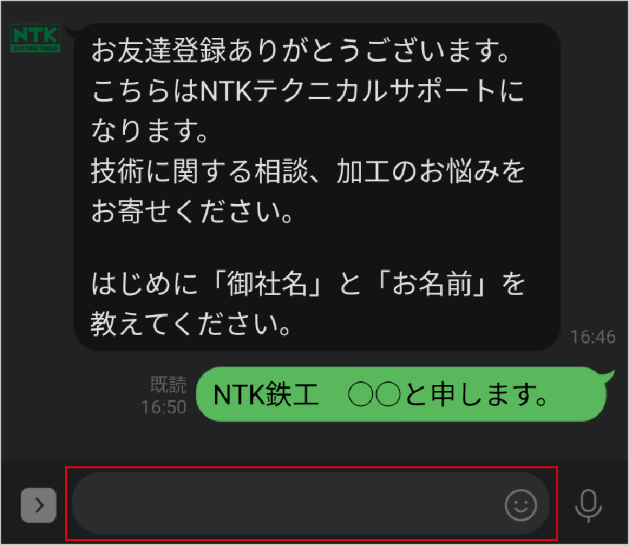
Task: Select the NTK technical support welcome message
Action: pos(317,187)
